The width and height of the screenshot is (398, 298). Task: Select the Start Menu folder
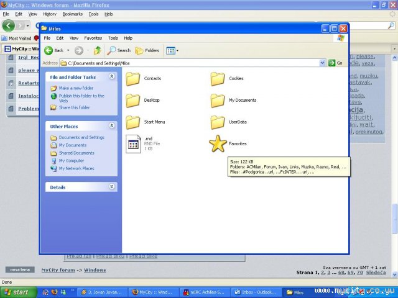(146, 122)
